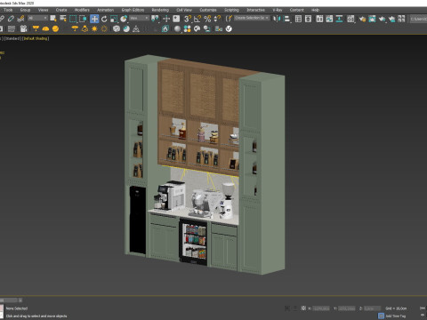
Task: Open the Create menu
Action: pos(61,10)
